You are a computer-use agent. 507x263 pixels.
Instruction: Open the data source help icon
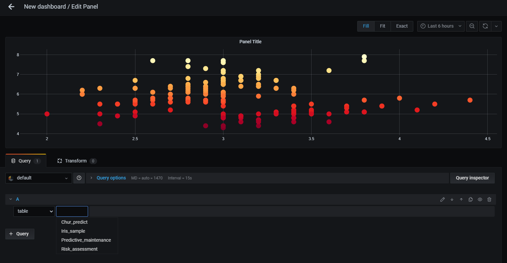(x=79, y=178)
